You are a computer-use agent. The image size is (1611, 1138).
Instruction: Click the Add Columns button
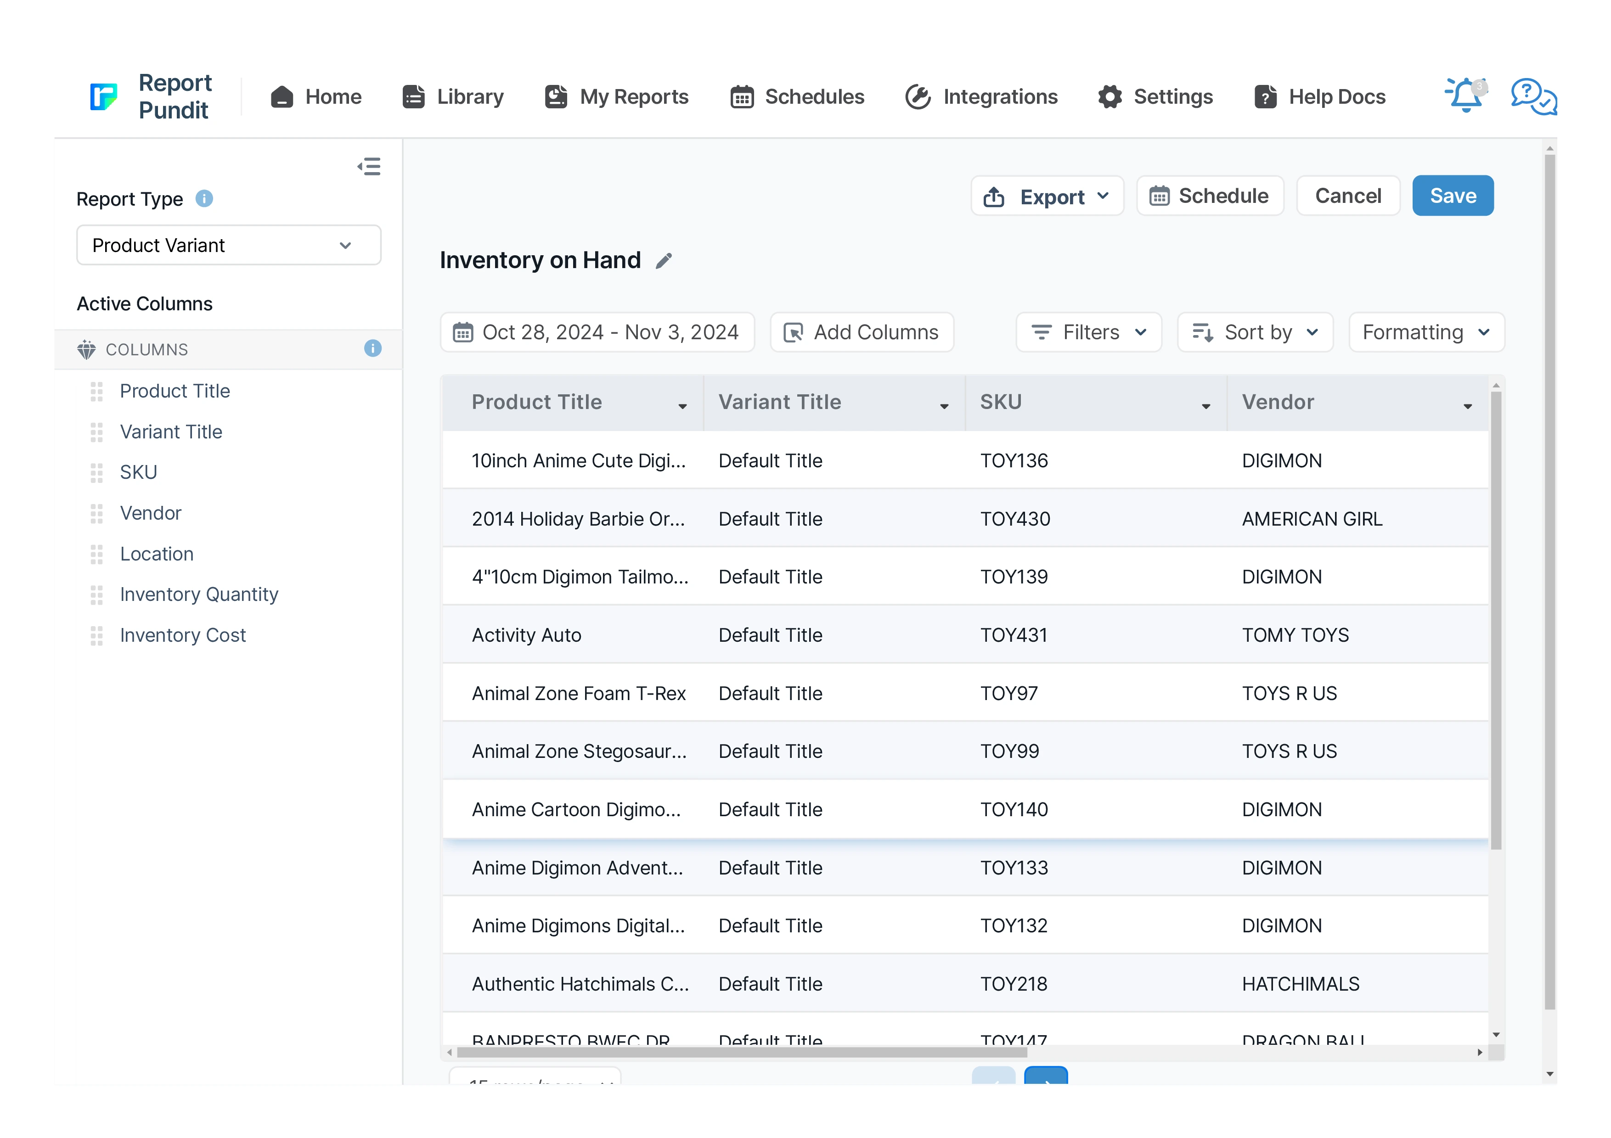point(862,332)
